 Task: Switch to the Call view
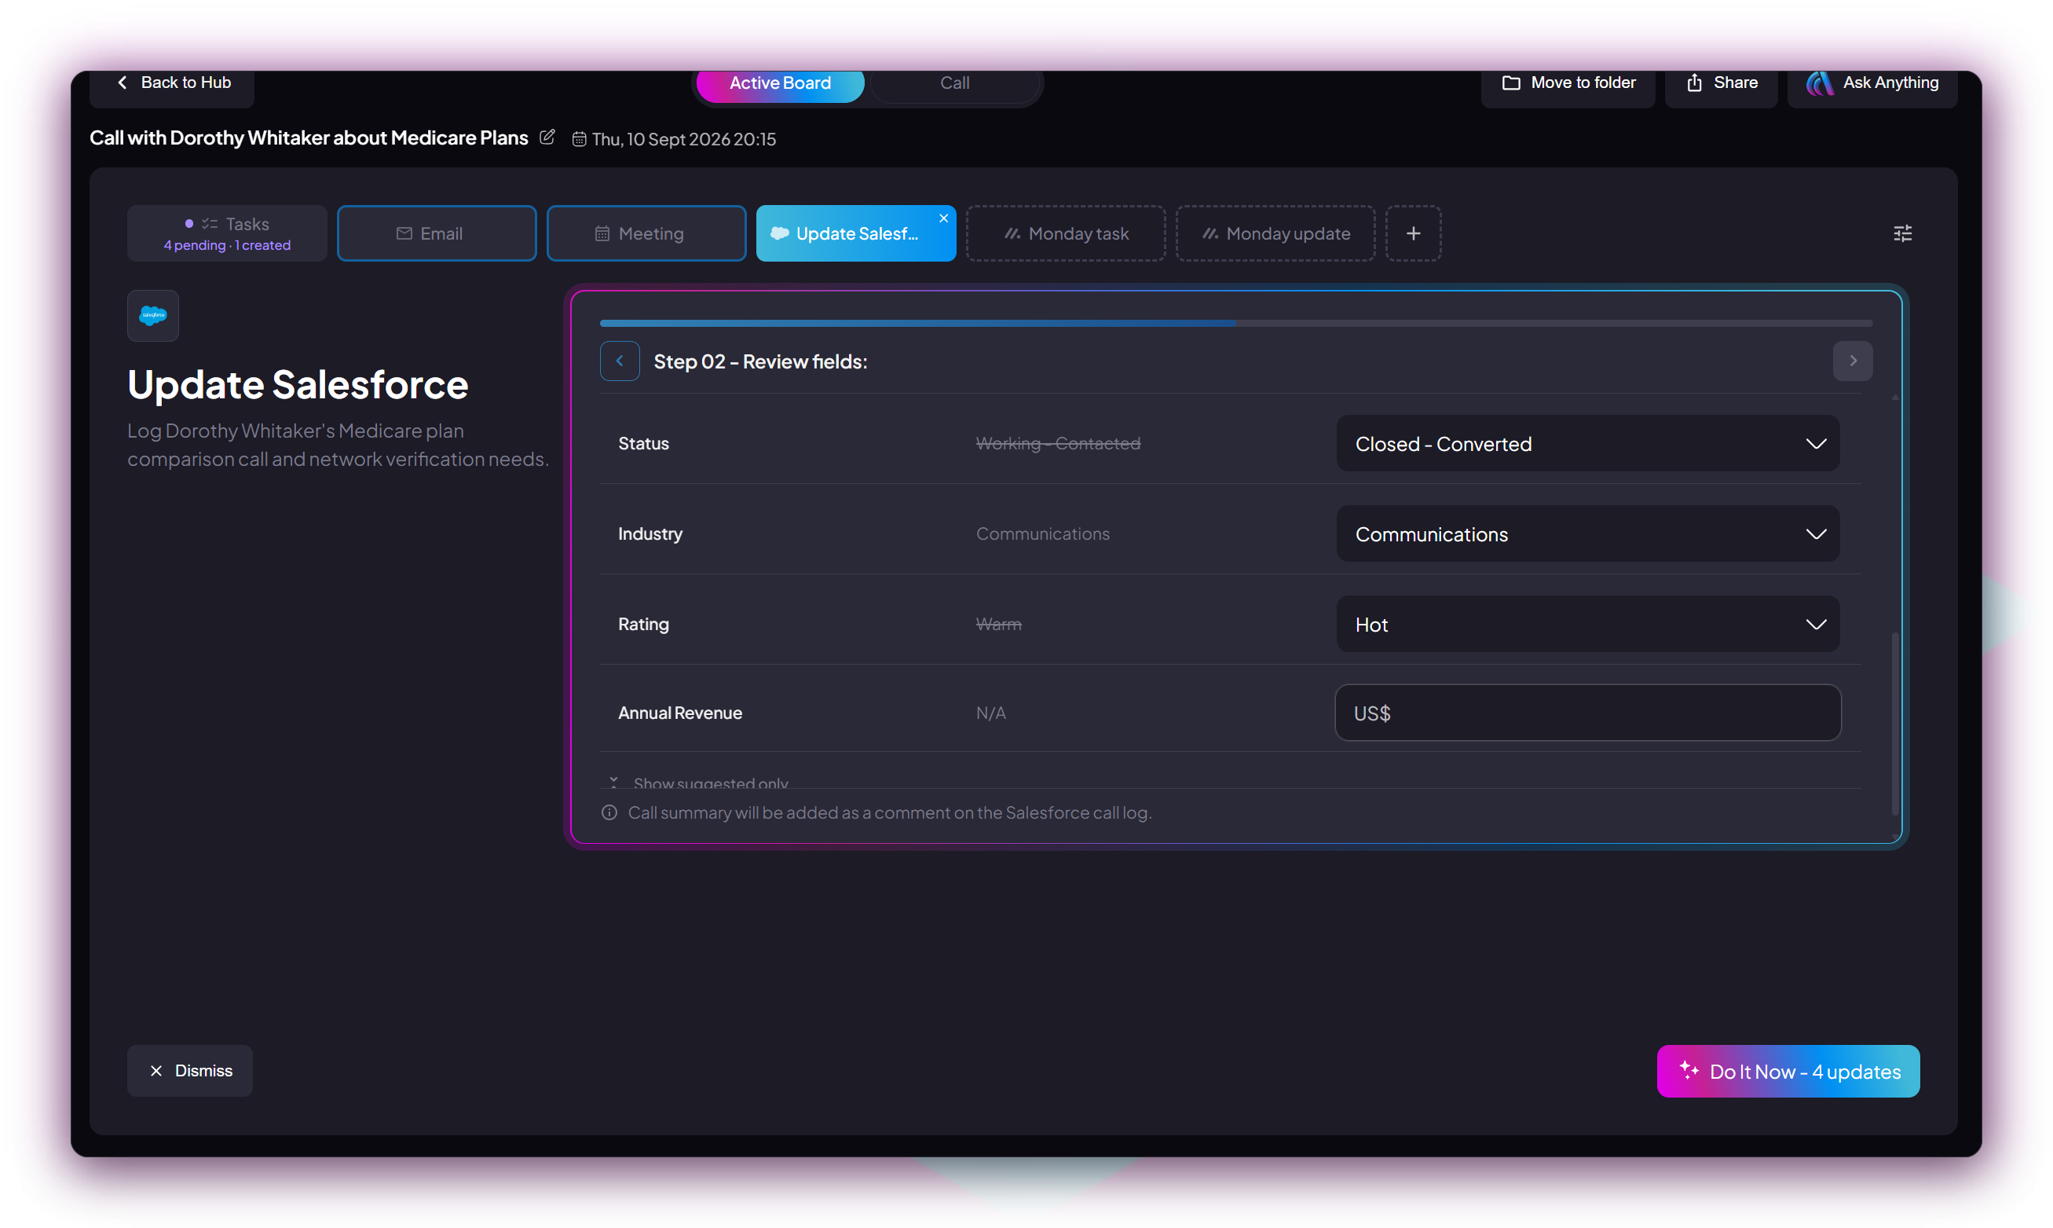tap(954, 82)
